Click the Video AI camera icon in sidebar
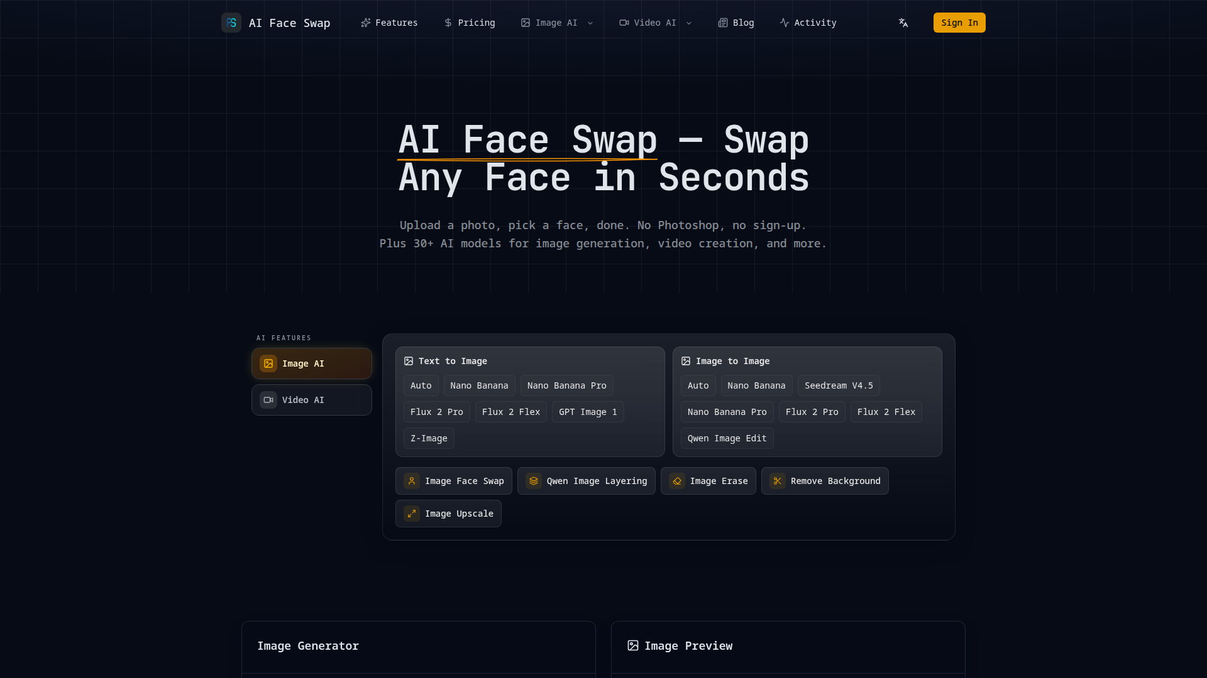 point(268,400)
